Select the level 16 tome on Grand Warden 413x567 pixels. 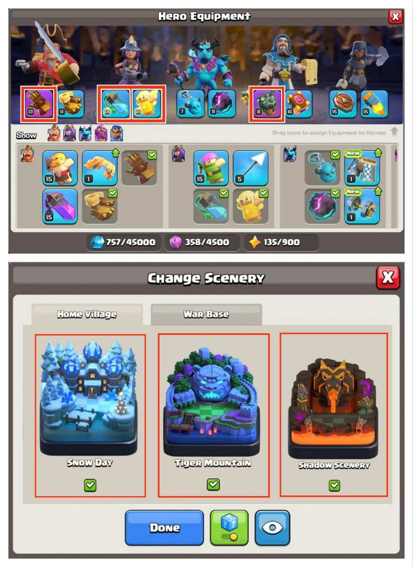[299, 104]
